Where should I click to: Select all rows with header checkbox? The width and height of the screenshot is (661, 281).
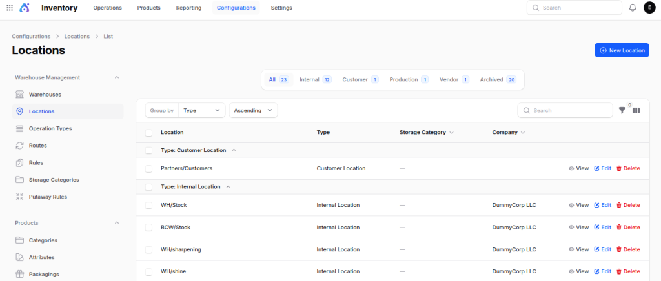point(148,133)
